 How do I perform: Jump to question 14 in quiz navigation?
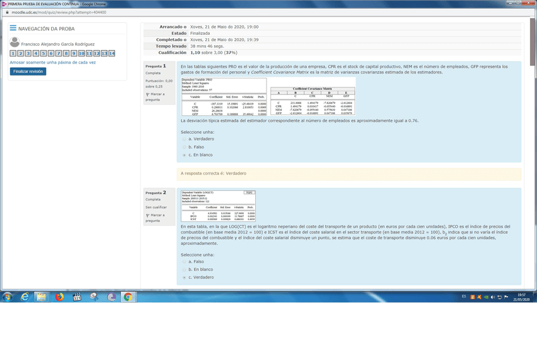[x=111, y=54]
